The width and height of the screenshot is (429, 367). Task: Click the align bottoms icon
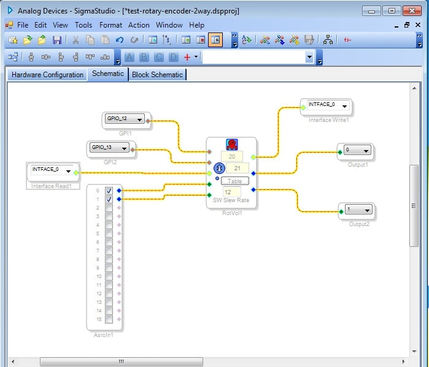pyautogui.click(x=105, y=57)
